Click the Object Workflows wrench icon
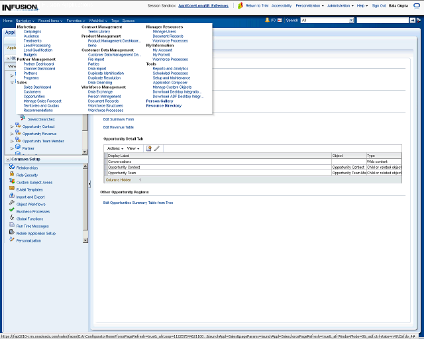424x339 pixels. coord(12,204)
